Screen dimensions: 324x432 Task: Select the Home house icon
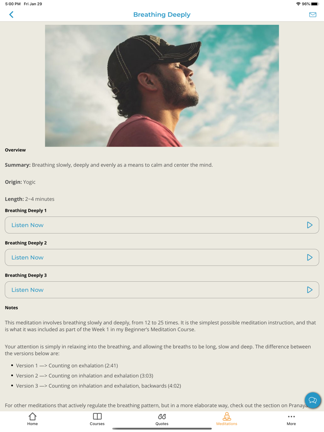[32, 417]
